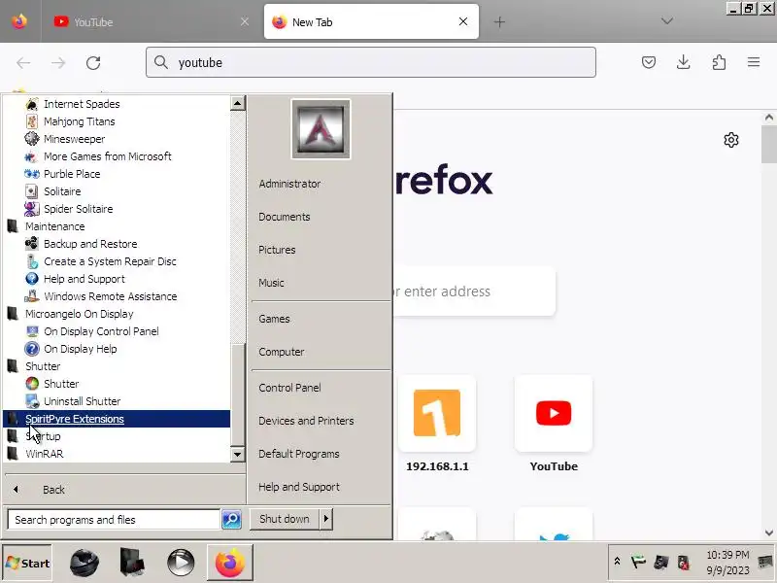This screenshot has height=583, width=777.
Task: Switch to the YouTube tab
Action: point(148,21)
